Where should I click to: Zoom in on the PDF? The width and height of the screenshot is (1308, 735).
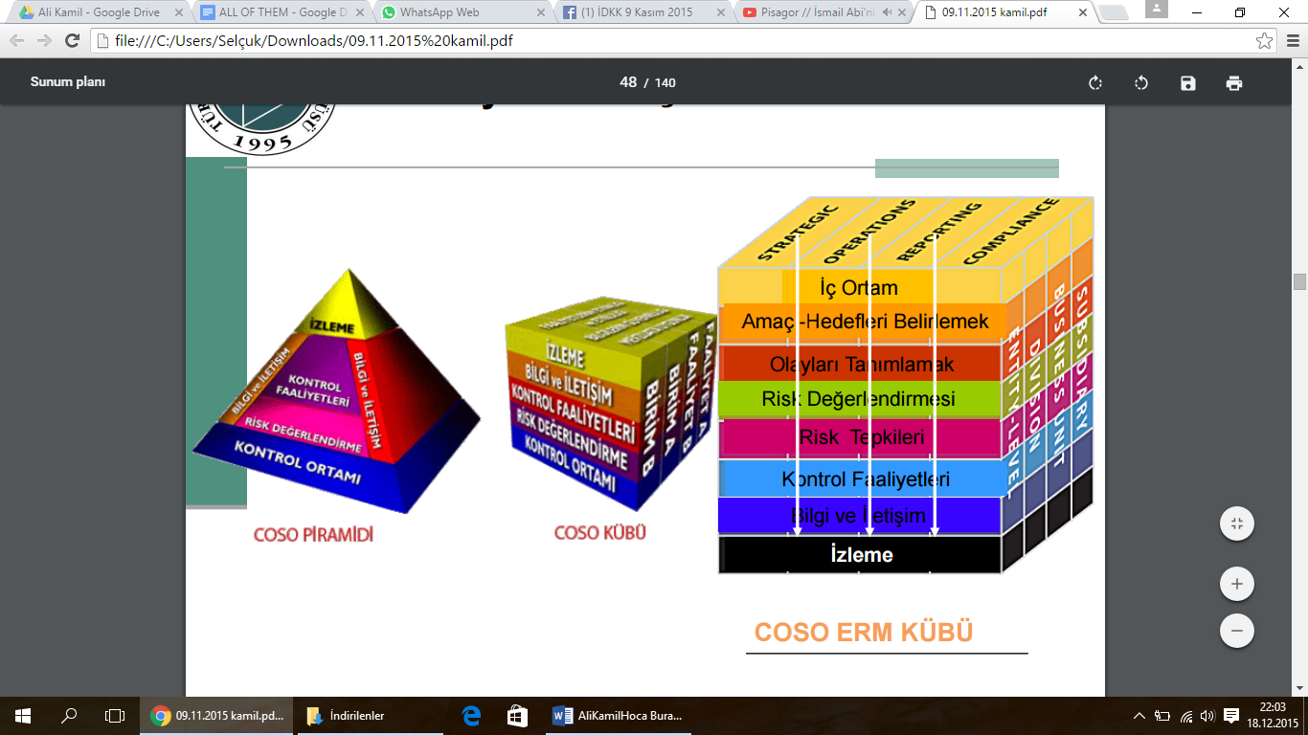[1237, 584]
